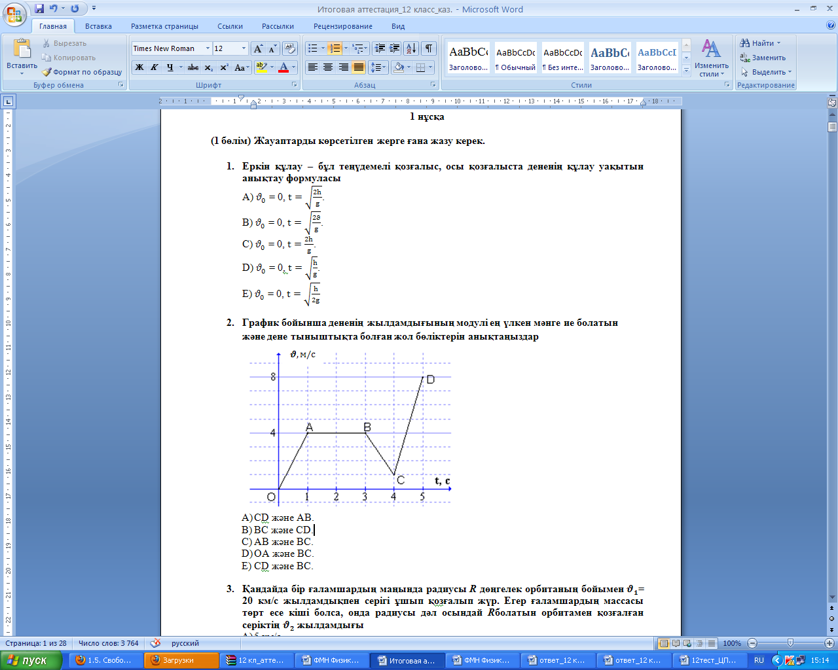Open Изменить стили menu
Viewport: 838px width, 670px height.
tap(712, 58)
